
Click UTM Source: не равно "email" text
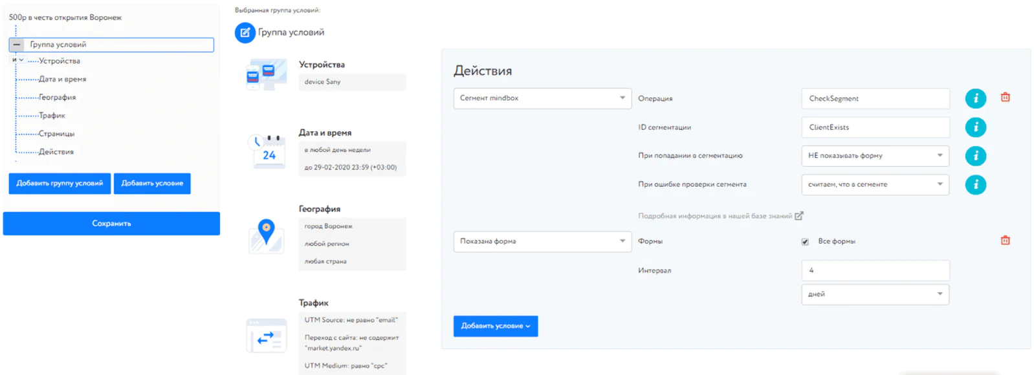[351, 320]
